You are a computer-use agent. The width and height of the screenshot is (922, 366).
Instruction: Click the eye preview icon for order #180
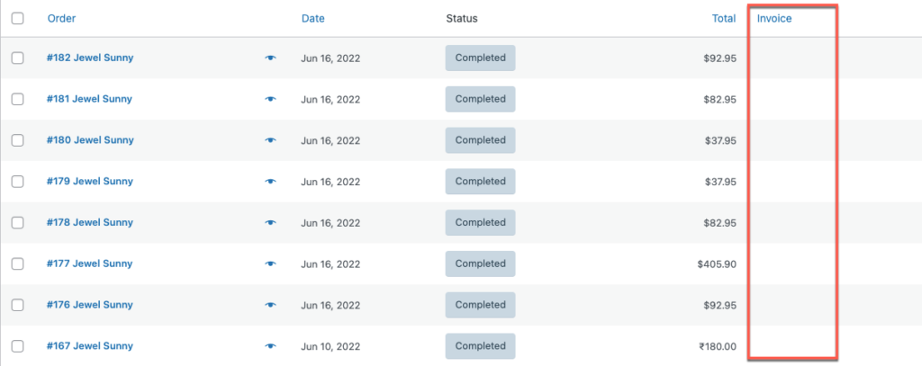270,140
